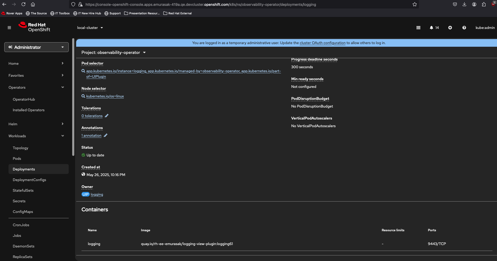Open the browser account icon
Screen dimensions: 497x261
tap(474, 5)
